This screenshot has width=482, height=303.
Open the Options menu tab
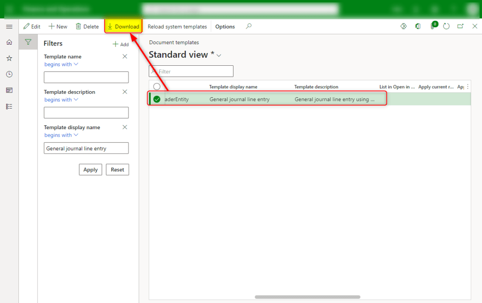tap(225, 27)
